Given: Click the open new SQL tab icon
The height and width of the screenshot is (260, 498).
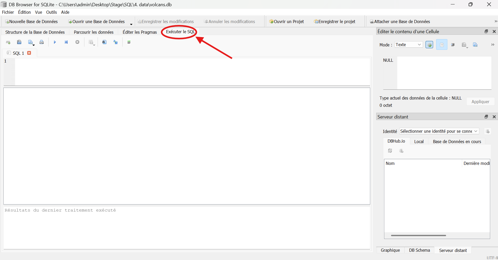Looking at the screenshot, I should tap(8, 42).
